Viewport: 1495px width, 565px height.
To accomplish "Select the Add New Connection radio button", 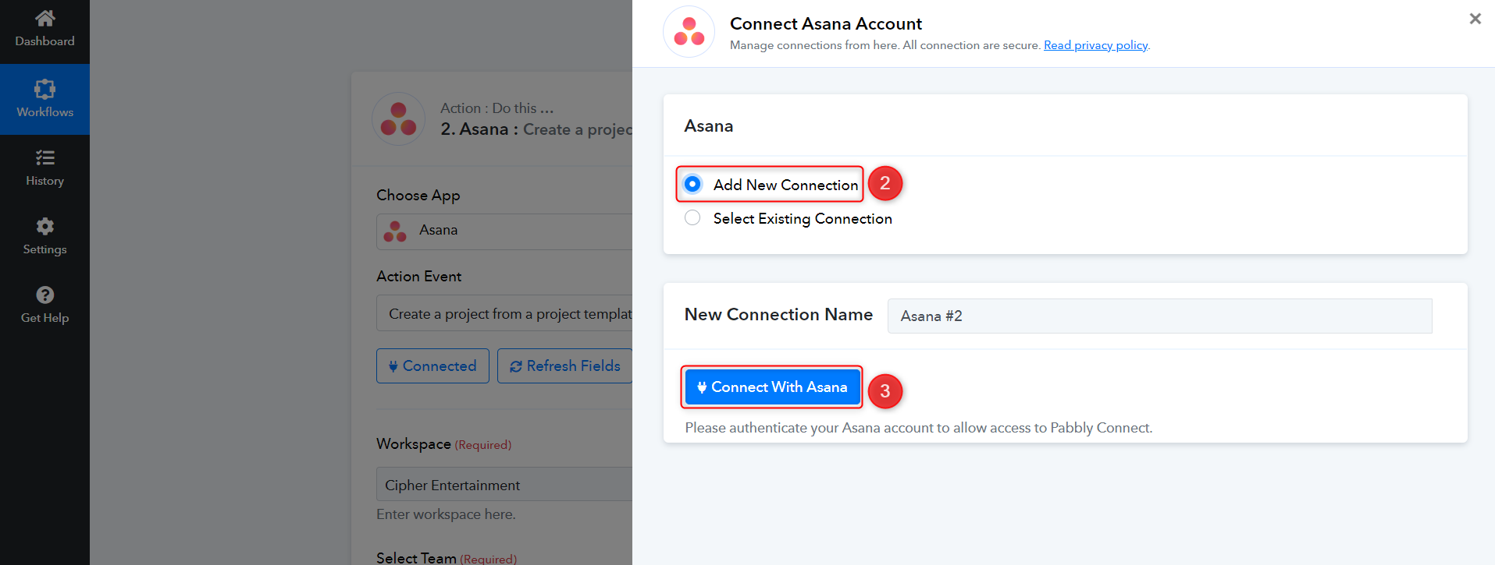I will coord(692,184).
